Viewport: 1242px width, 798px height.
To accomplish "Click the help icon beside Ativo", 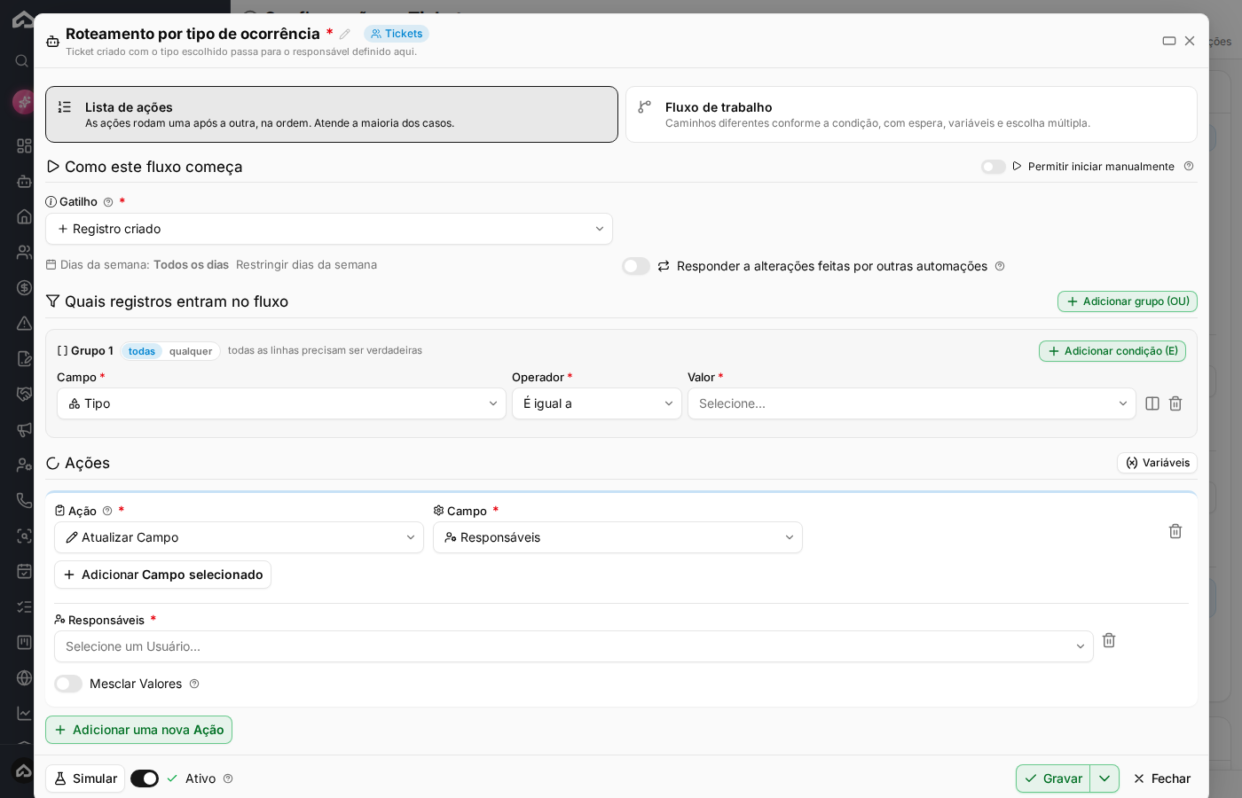I will pyautogui.click(x=228, y=778).
